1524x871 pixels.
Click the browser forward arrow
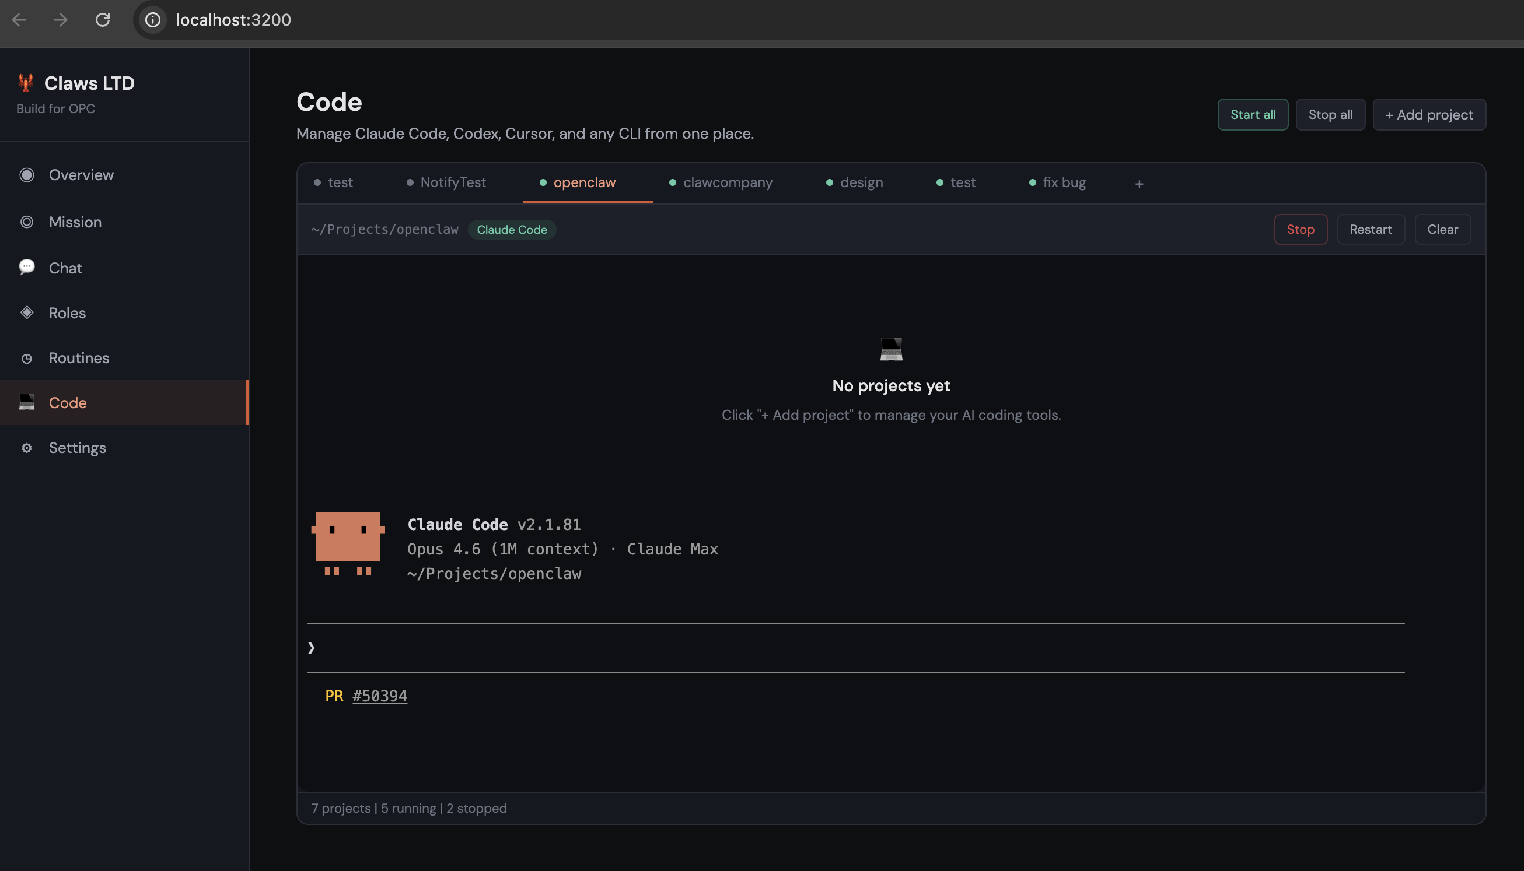point(61,20)
